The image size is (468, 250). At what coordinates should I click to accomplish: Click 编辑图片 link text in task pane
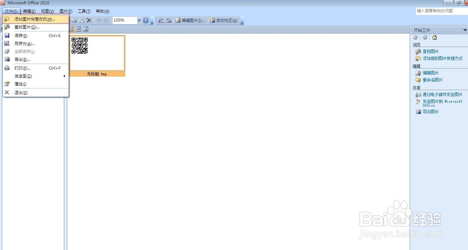pos(431,73)
